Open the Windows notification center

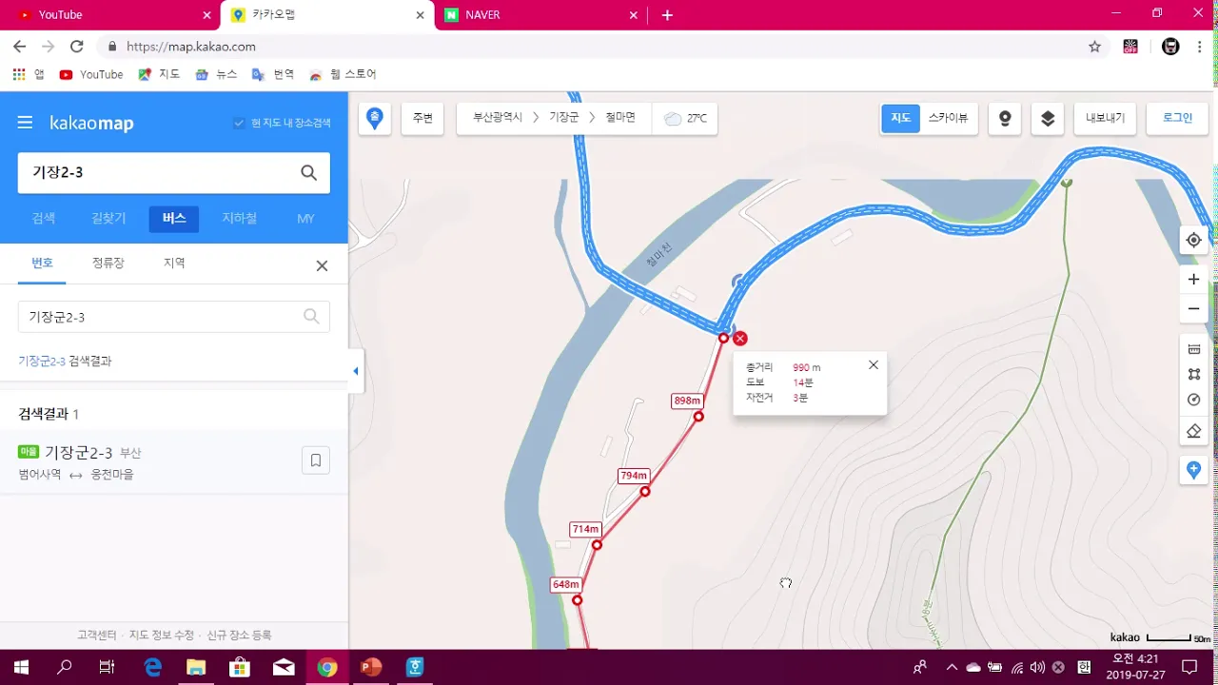point(1189,667)
